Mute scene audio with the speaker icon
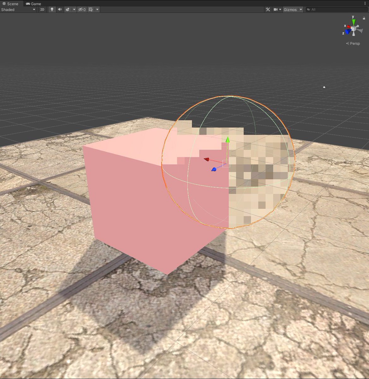369x379 pixels. click(x=60, y=9)
